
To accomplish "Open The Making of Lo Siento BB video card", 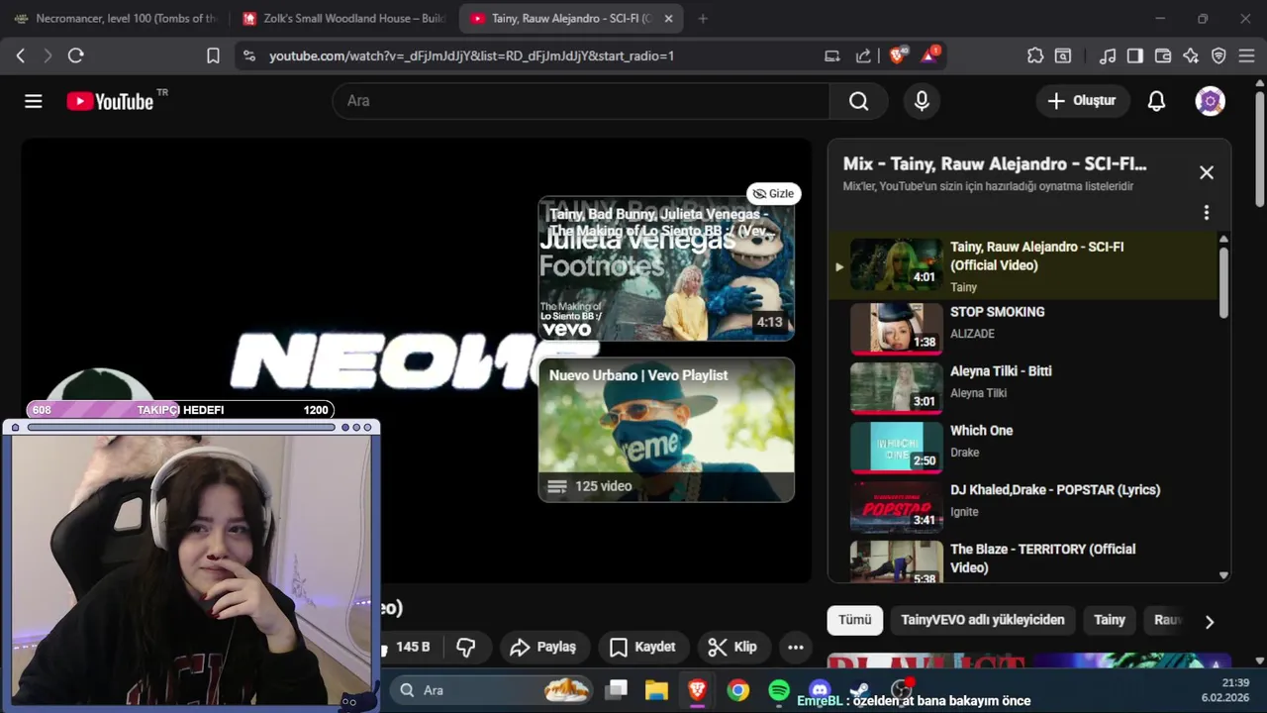I will [x=666, y=268].
